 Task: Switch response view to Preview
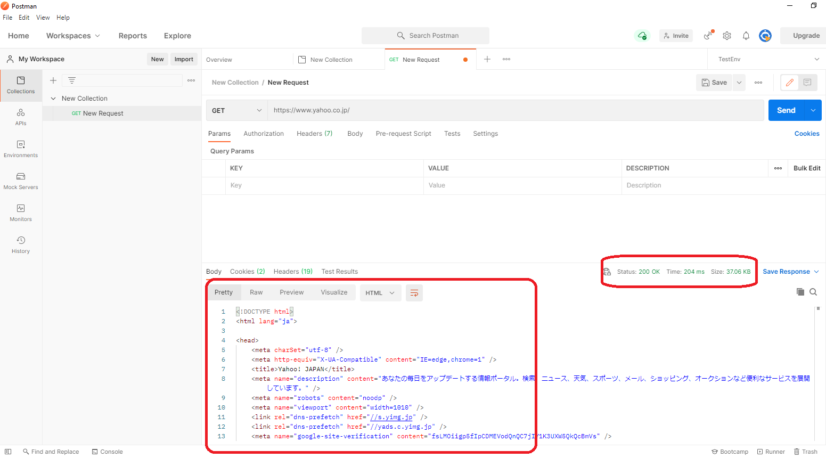[x=291, y=292]
